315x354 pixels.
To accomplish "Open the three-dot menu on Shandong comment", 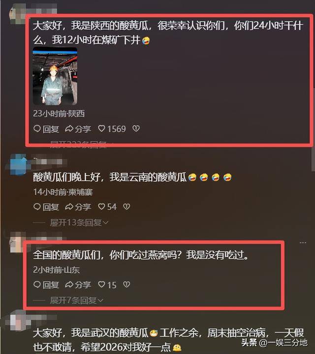I will point(303,243).
